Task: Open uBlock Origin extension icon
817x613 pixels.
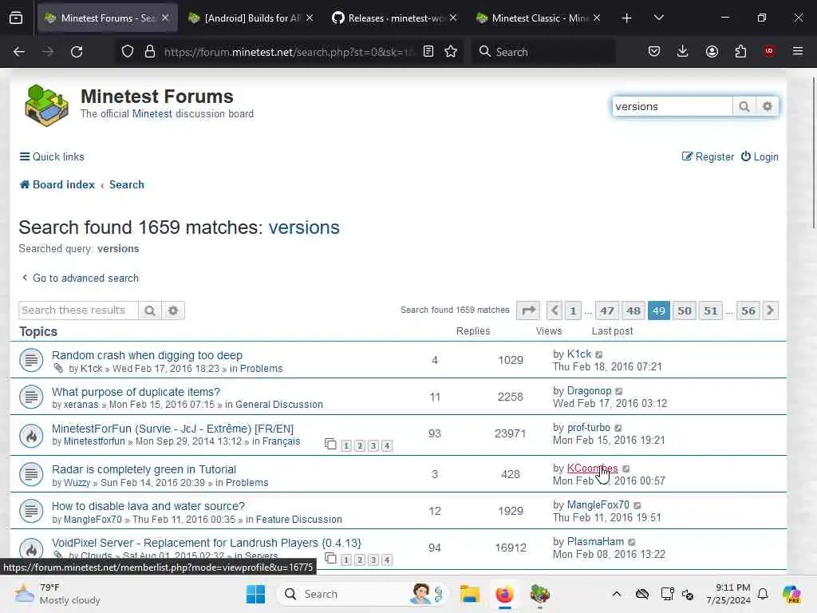Action: [x=769, y=51]
